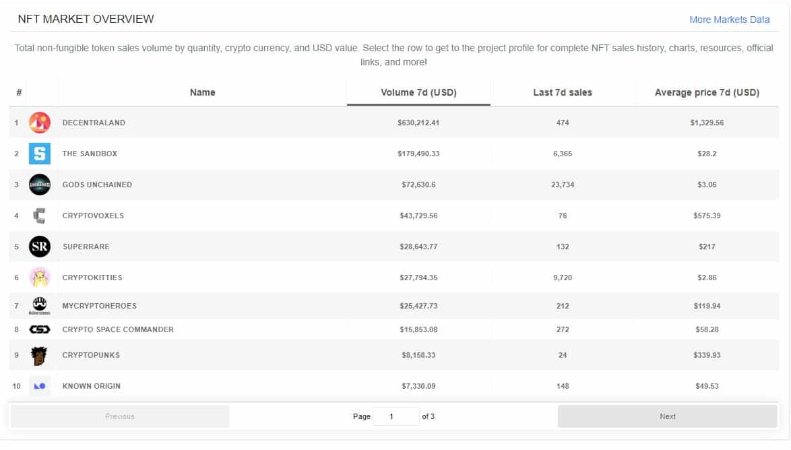Click Gods Unchained sales count 23,734
The width and height of the screenshot is (791, 450).
[x=563, y=185]
